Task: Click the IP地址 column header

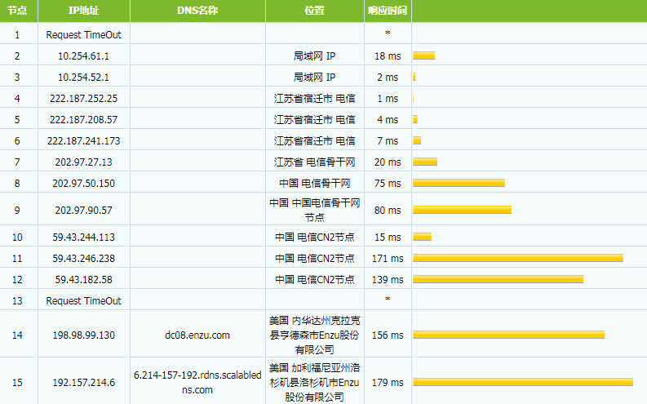Action: [84, 11]
